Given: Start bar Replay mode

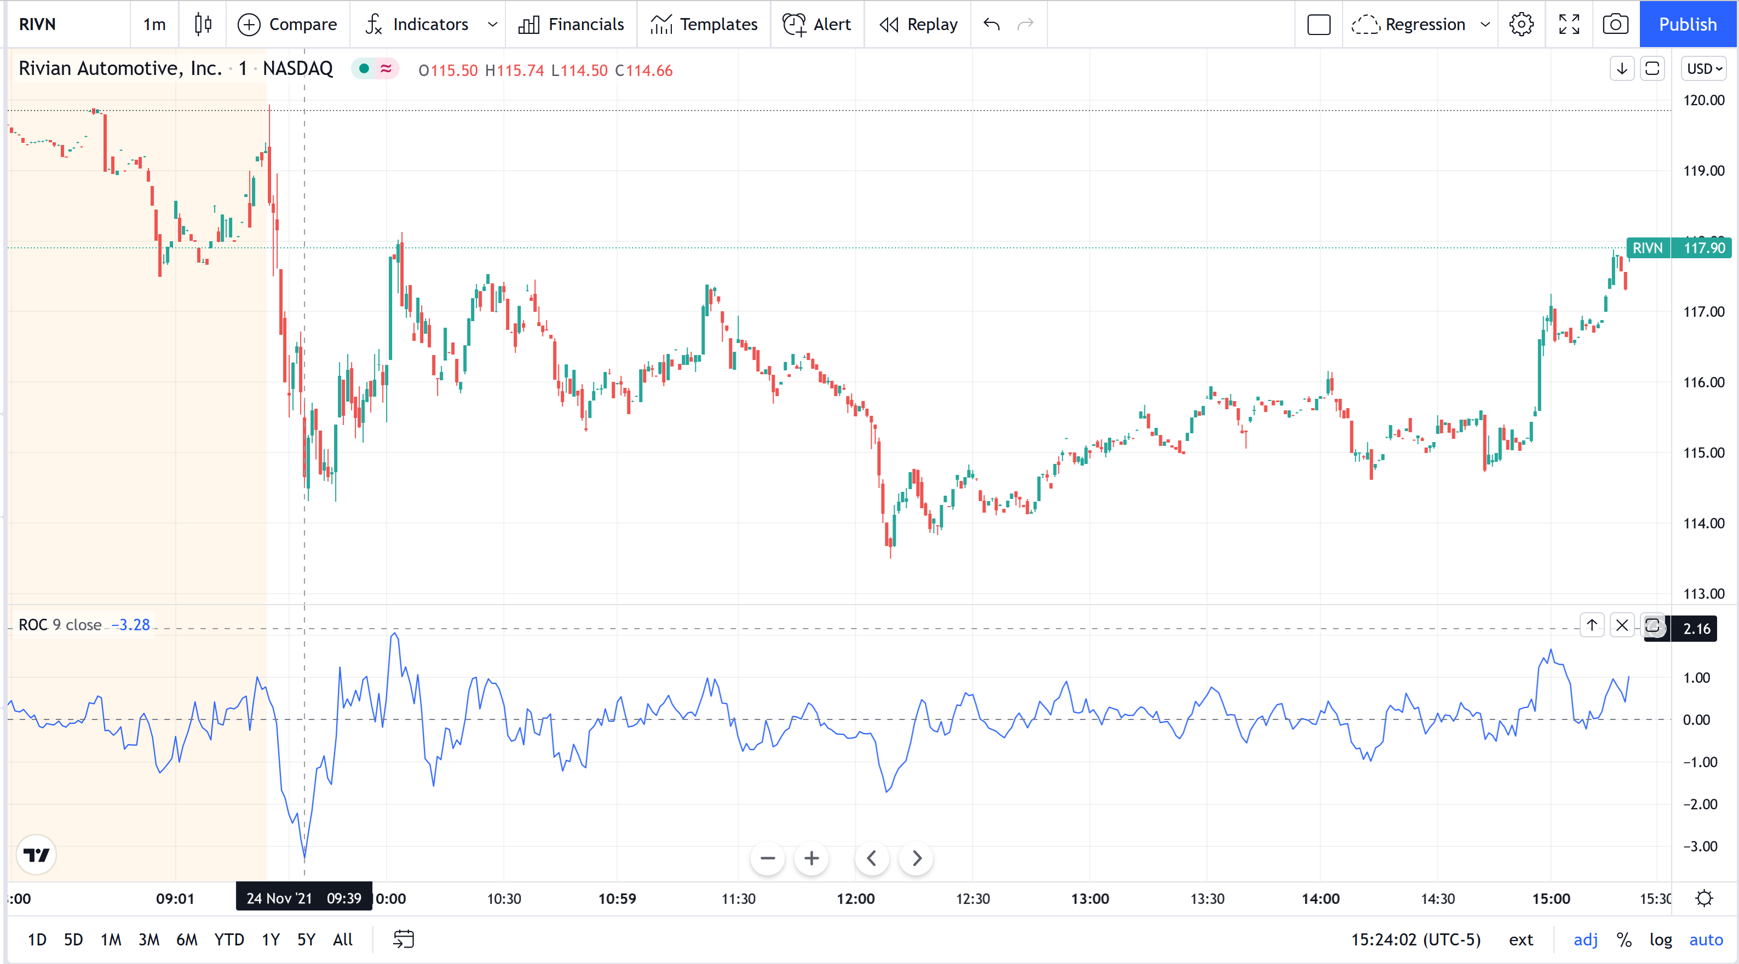Looking at the screenshot, I should [x=918, y=24].
